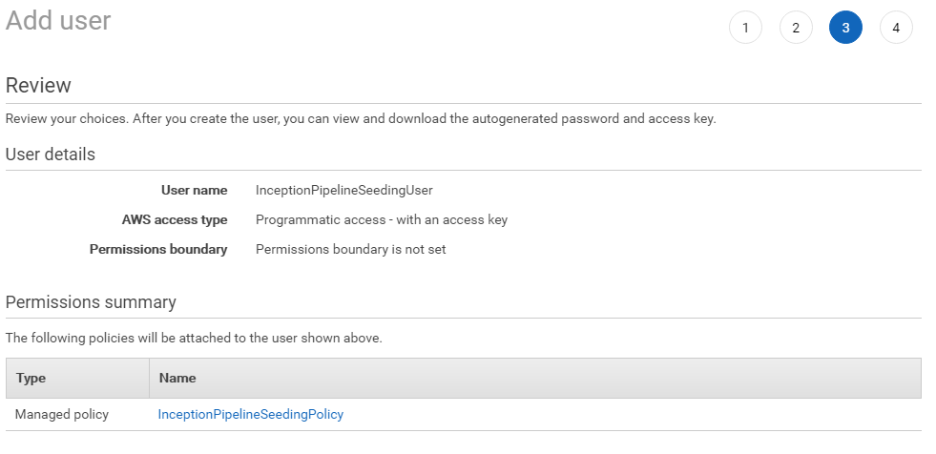Advance to step 4 circle
936x454 pixels.
point(896,28)
